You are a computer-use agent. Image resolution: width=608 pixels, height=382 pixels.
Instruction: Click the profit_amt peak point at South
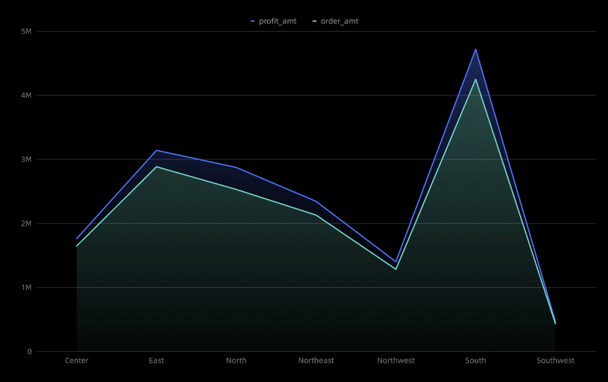475,49
